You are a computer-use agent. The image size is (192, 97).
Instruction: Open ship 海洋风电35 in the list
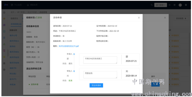14,57
